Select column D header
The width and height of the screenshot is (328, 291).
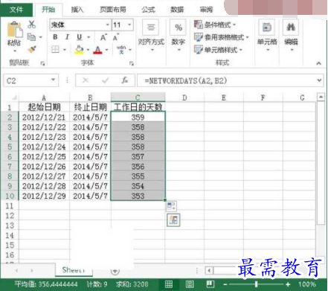[184, 97]
